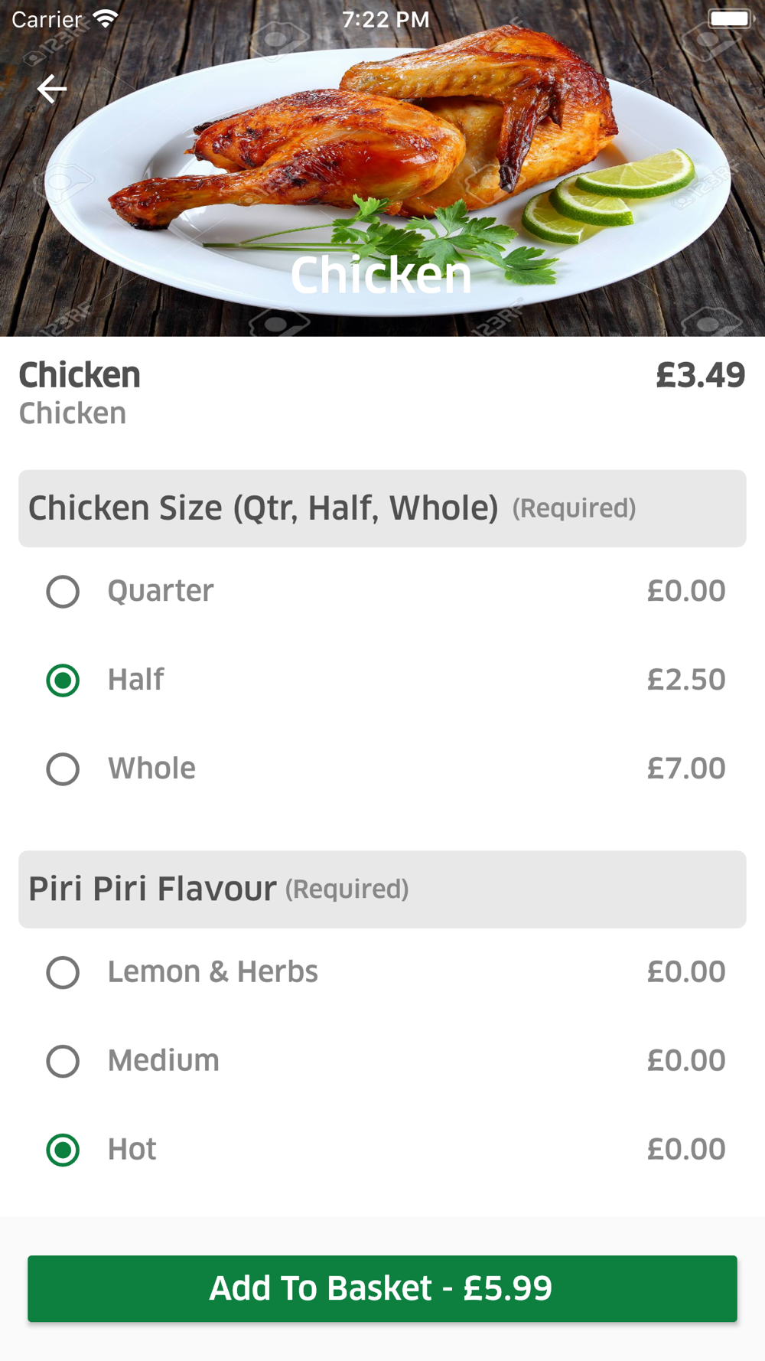
Task: Tap the Whole option £7.00 price
Action: [685, 769]
